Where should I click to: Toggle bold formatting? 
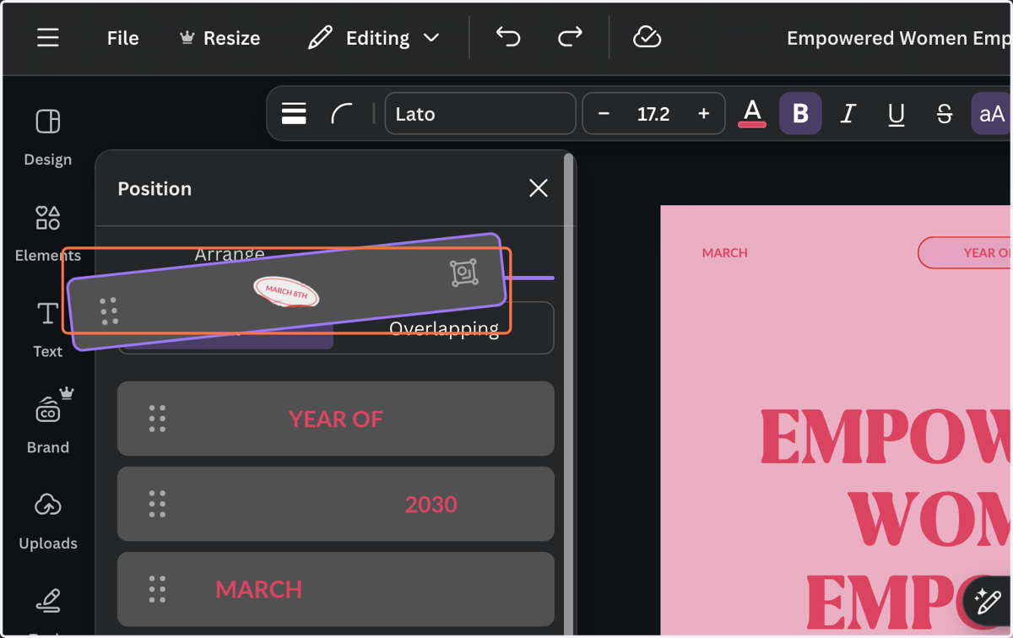[x=800, y=114]
